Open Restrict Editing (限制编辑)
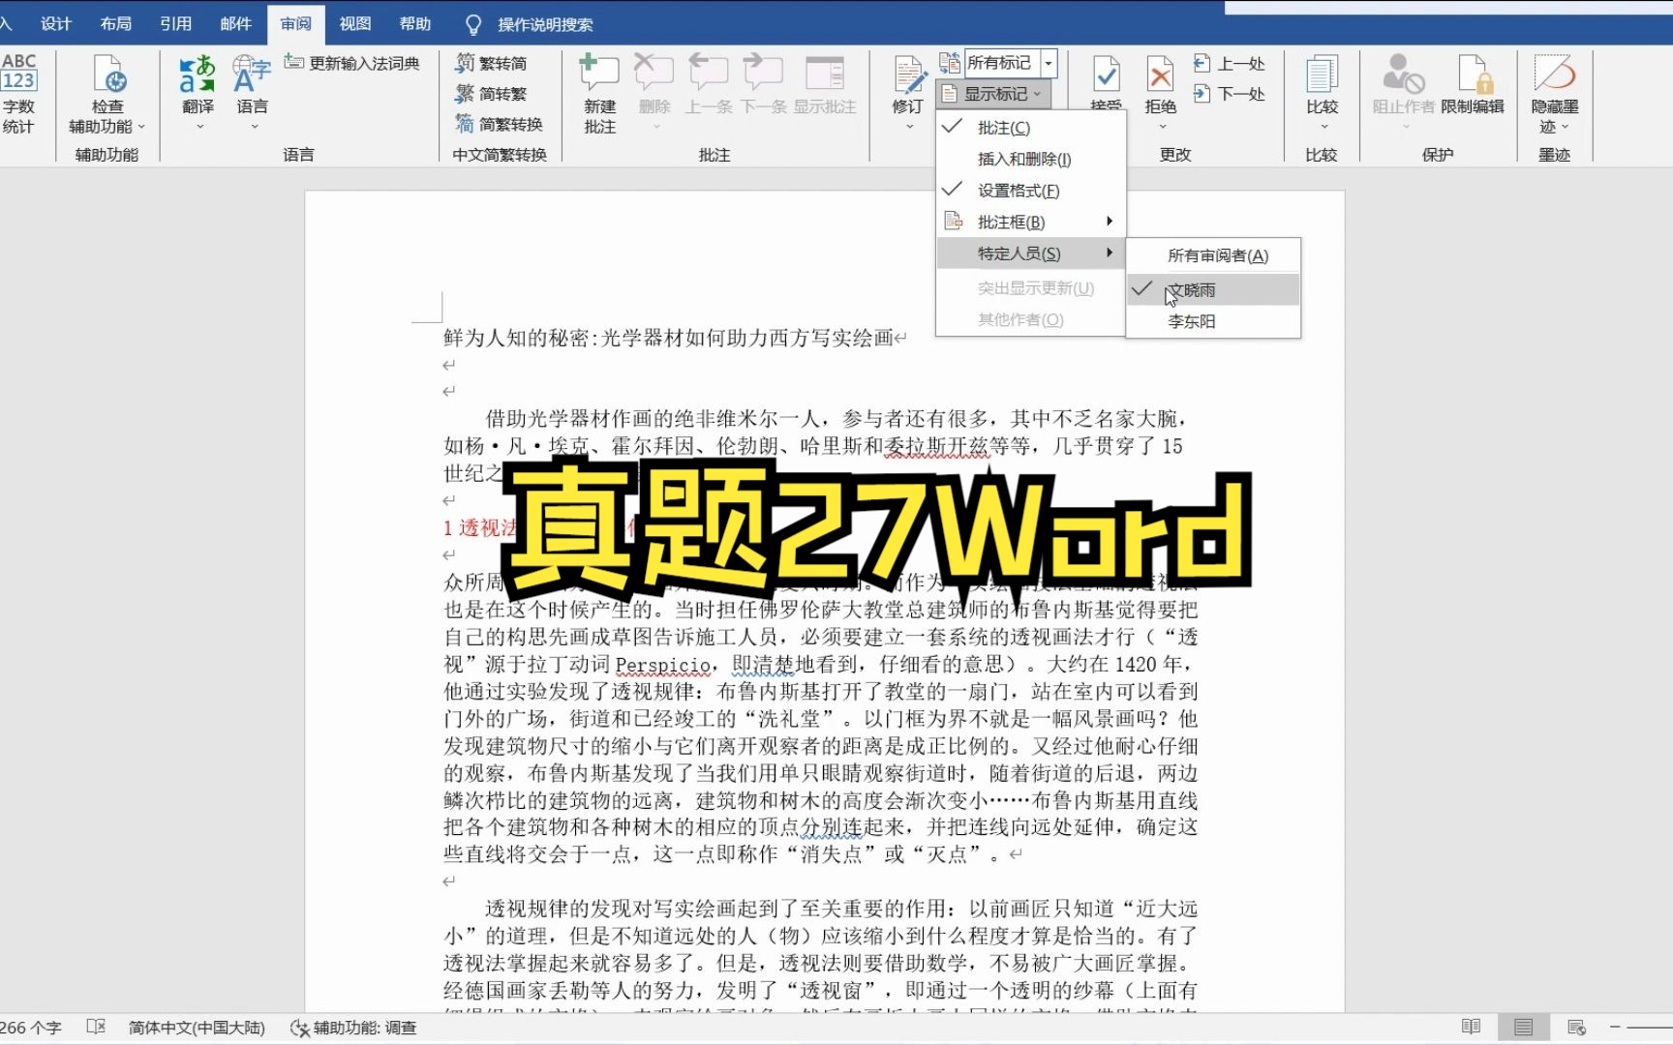The height and width of the screenshot is (1045, 1673). coord(1472,85)
